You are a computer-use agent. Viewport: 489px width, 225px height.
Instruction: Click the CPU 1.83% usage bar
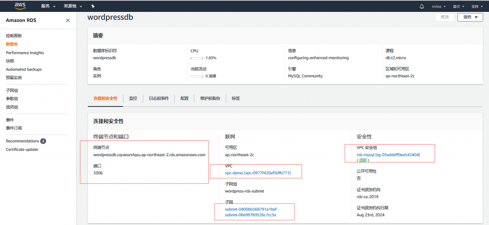pyautogui.click(x=198, y=58)
